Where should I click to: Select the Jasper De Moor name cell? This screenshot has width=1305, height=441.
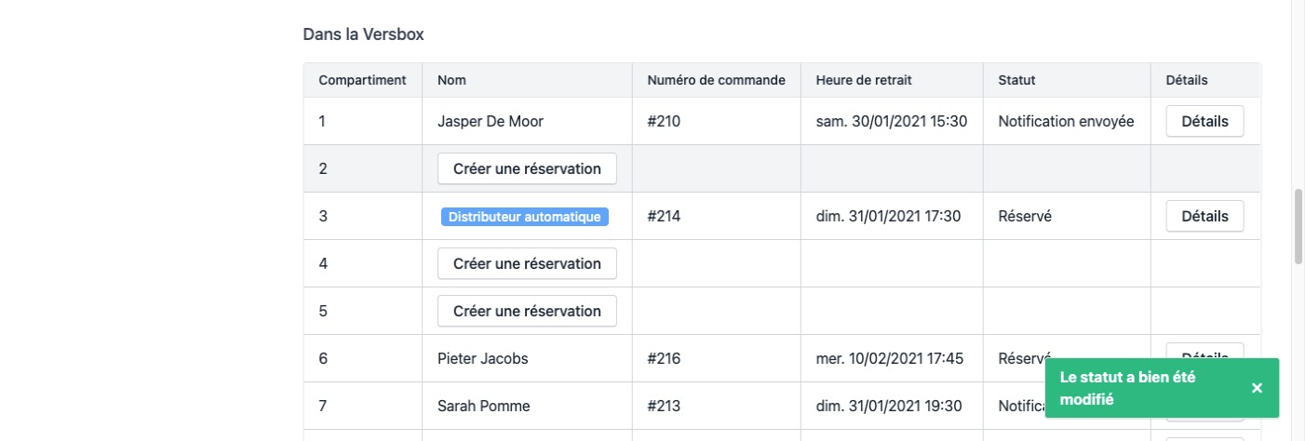pyautogui.click(x=491, y=121)
